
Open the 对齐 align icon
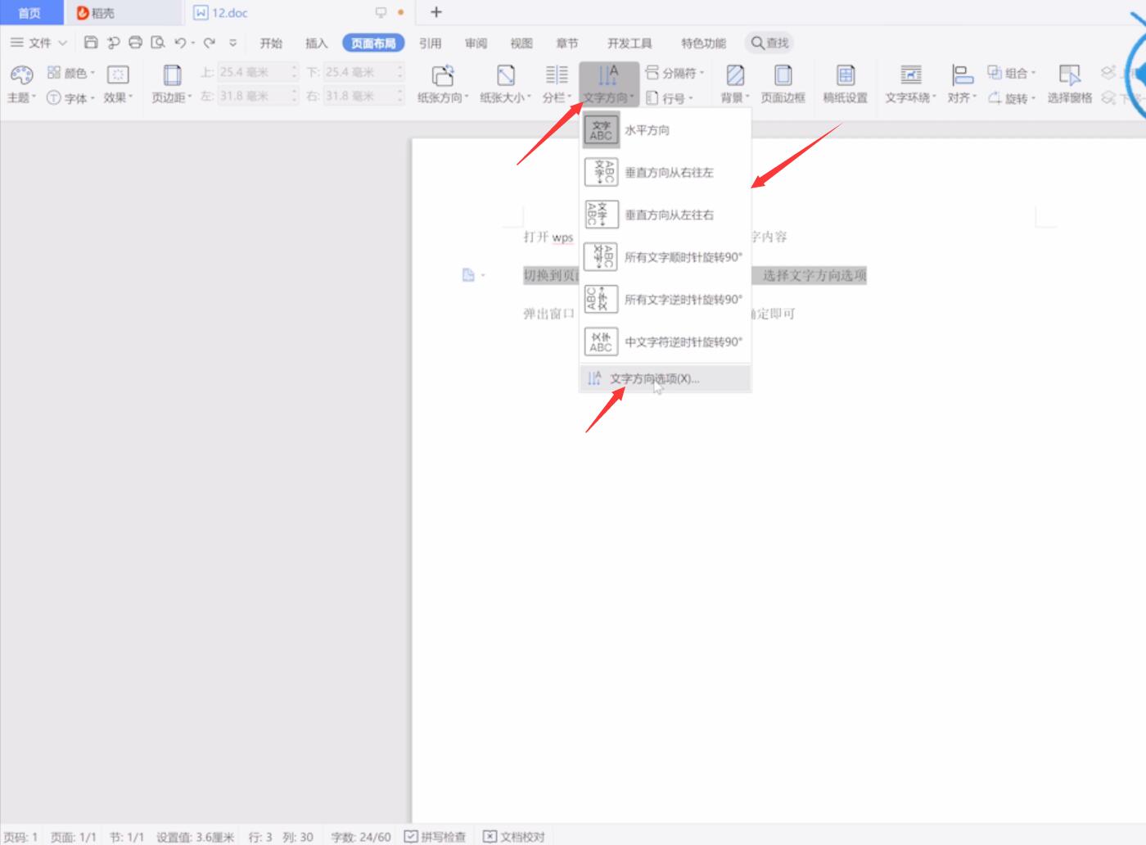963,84
